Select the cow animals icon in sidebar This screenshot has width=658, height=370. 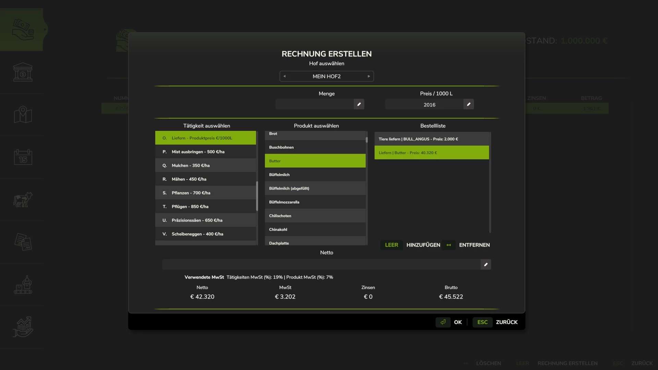pyautogui.click(x=22, y=199)
